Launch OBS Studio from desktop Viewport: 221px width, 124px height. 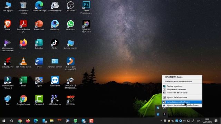point(70,7)
